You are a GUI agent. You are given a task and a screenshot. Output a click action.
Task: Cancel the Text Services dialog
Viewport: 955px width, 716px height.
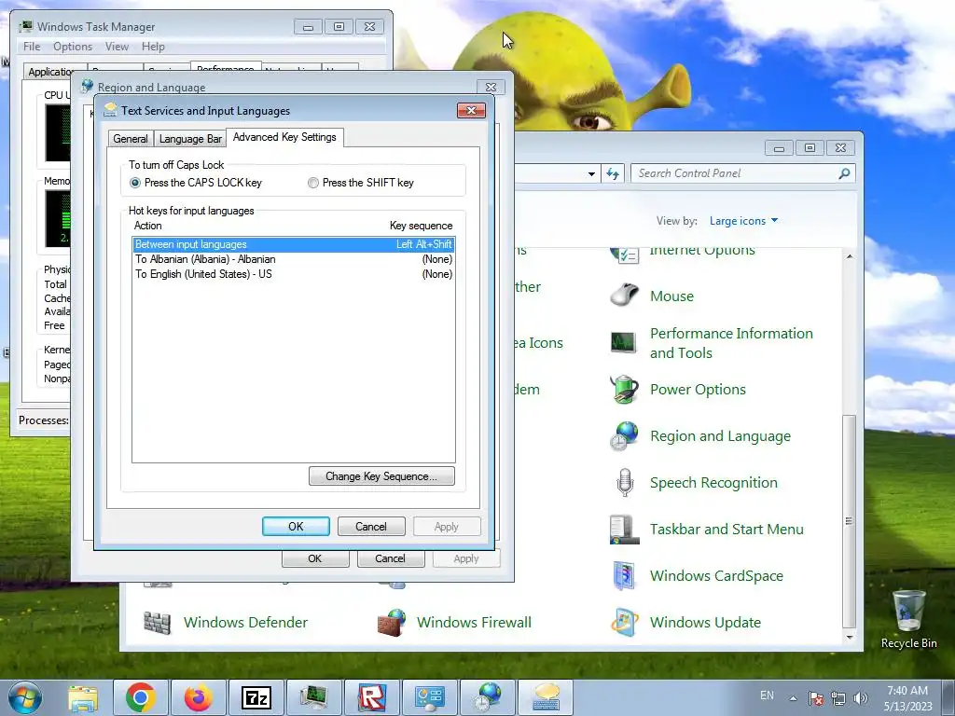pyautogui.click(x=371, y=527)
